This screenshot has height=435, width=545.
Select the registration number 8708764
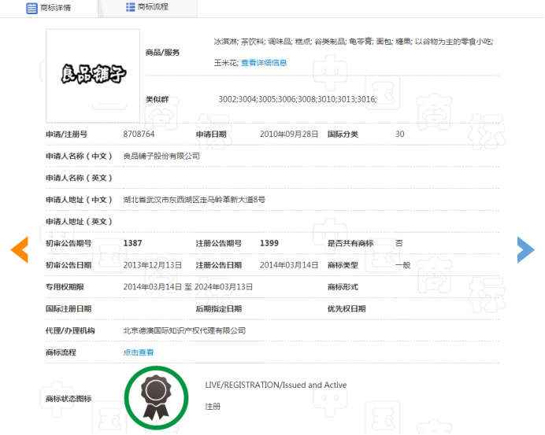pos(139,135)
